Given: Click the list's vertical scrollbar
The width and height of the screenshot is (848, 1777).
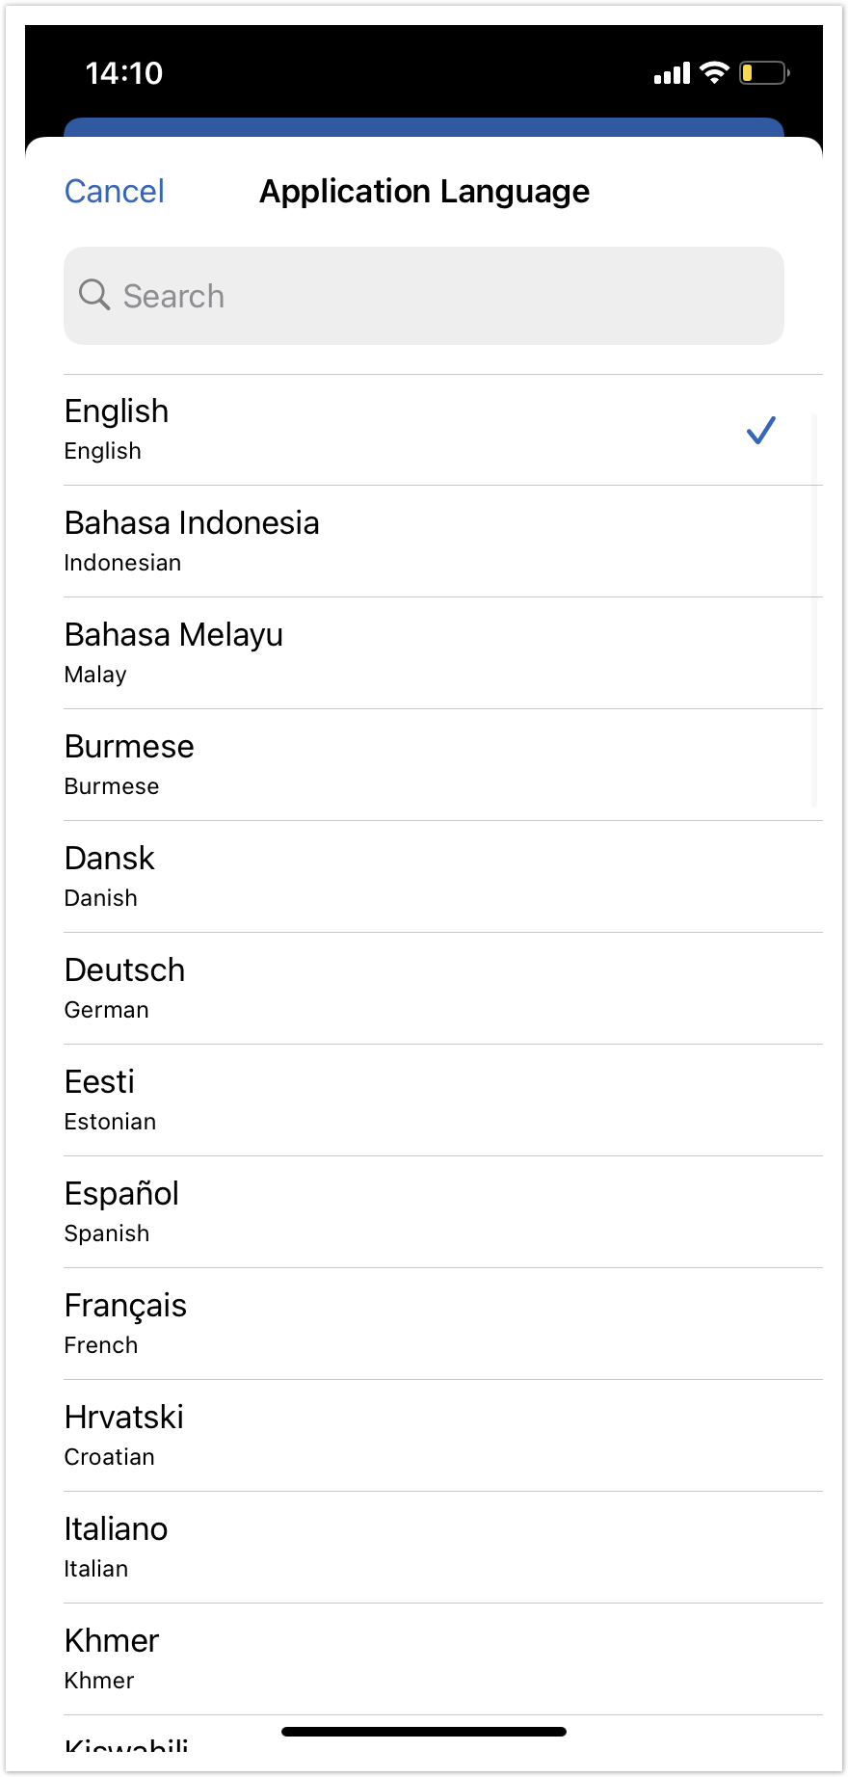Looking at the screenshot, I should point(814,609).
